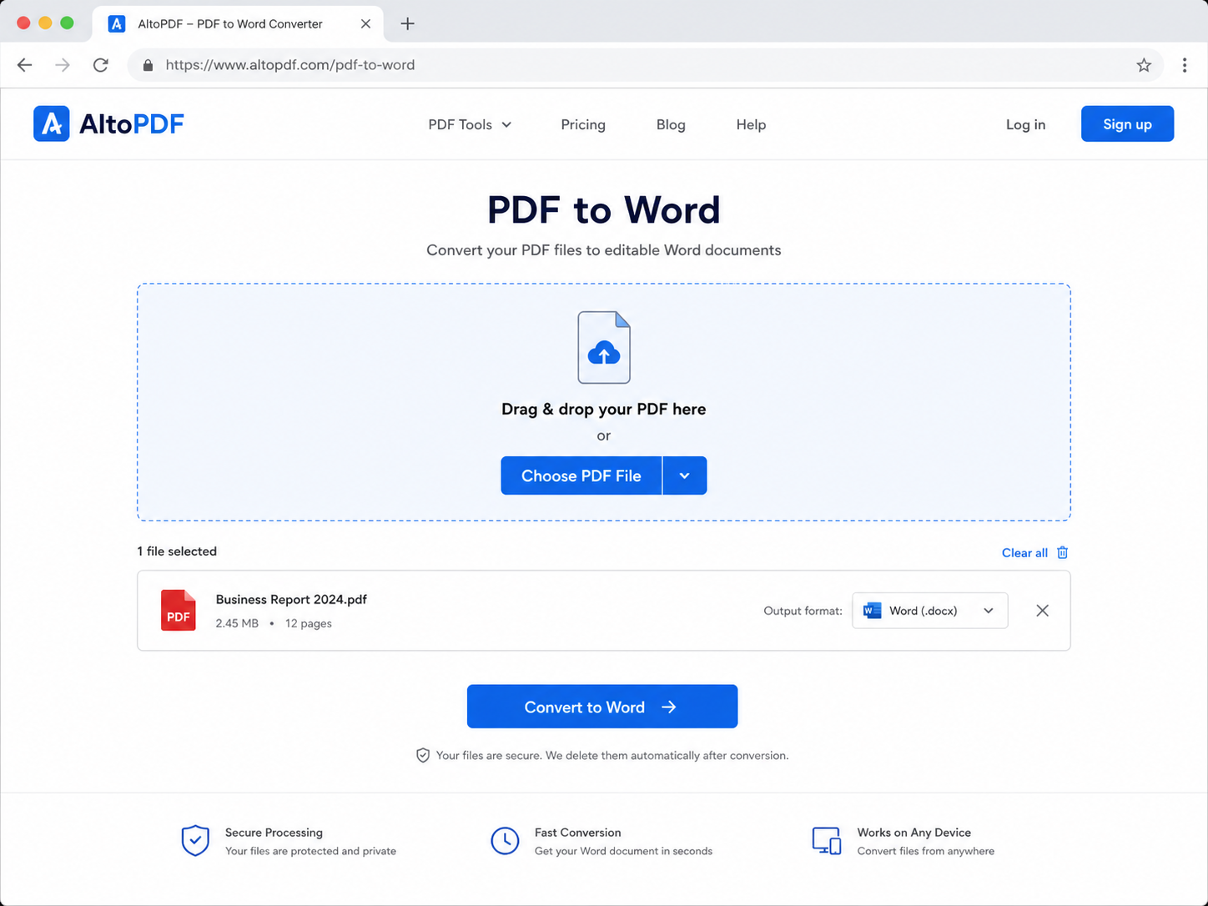
Task: Open the browser three-dot menu
Action: (x=1185, y=65)
